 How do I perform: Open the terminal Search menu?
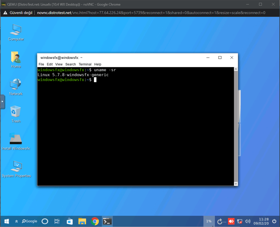[x=70, y=64]
